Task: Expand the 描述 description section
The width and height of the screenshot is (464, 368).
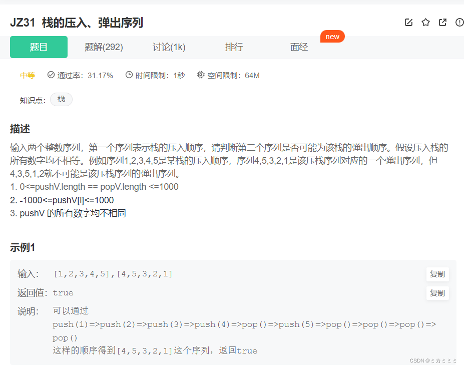Action: (21, 129)
